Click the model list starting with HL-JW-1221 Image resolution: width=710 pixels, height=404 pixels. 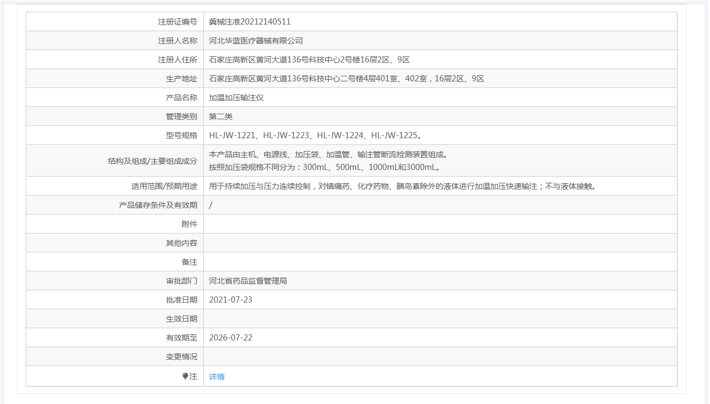tap(315, 135)
